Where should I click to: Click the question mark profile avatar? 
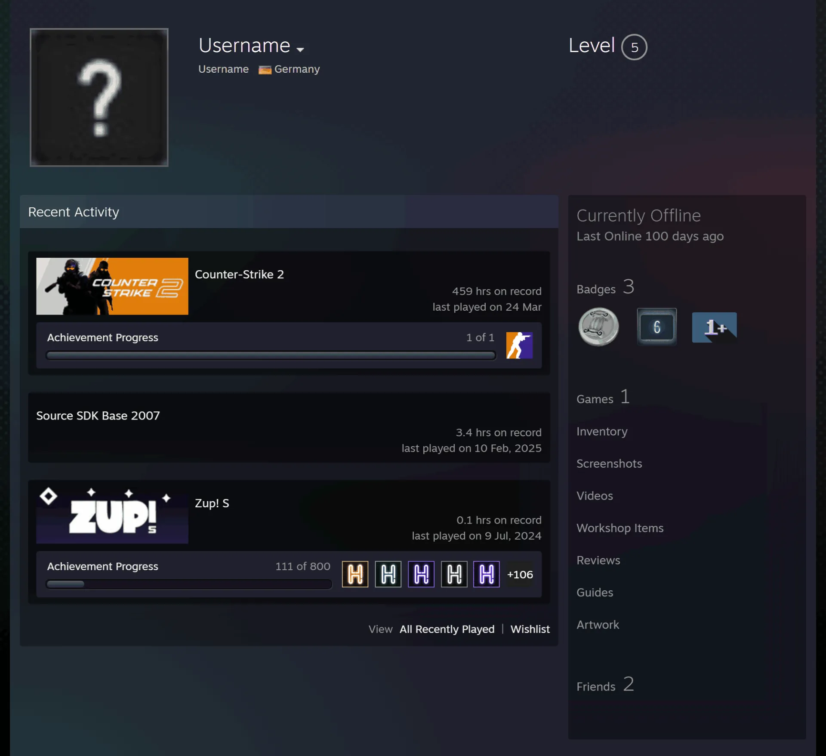[x=99, y=97]
